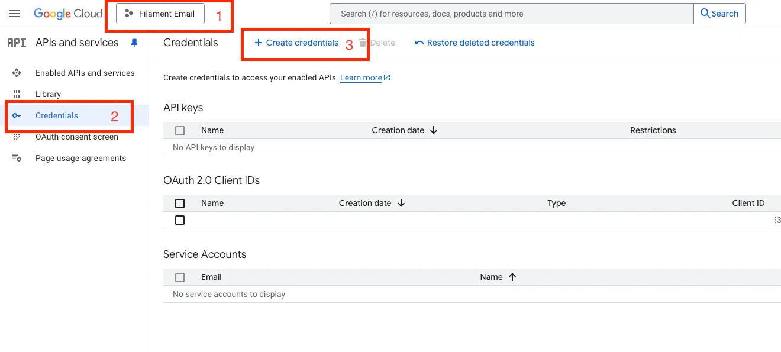Viewport: 781px width, 352px height.
Task: Go to the Library page
Action: 48,94
